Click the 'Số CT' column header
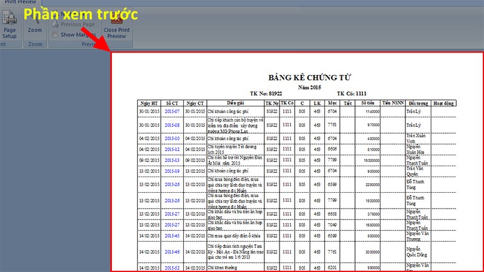 point(172,103)
